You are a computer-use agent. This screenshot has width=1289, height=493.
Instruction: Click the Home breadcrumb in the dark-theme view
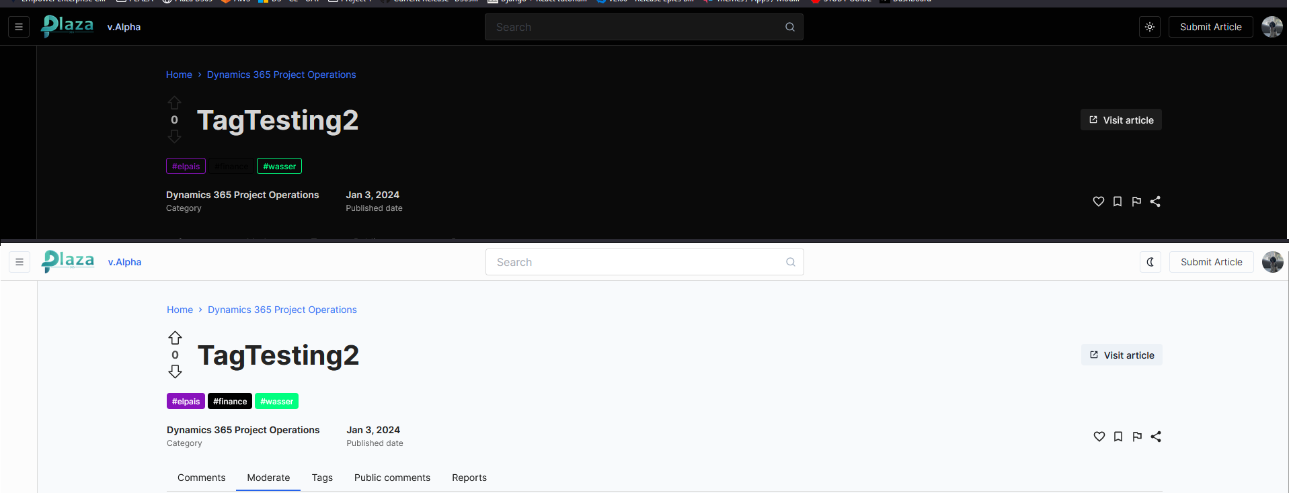click(179, 75)
